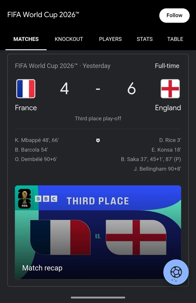Open the Match recap video card

tap(98, 232)
